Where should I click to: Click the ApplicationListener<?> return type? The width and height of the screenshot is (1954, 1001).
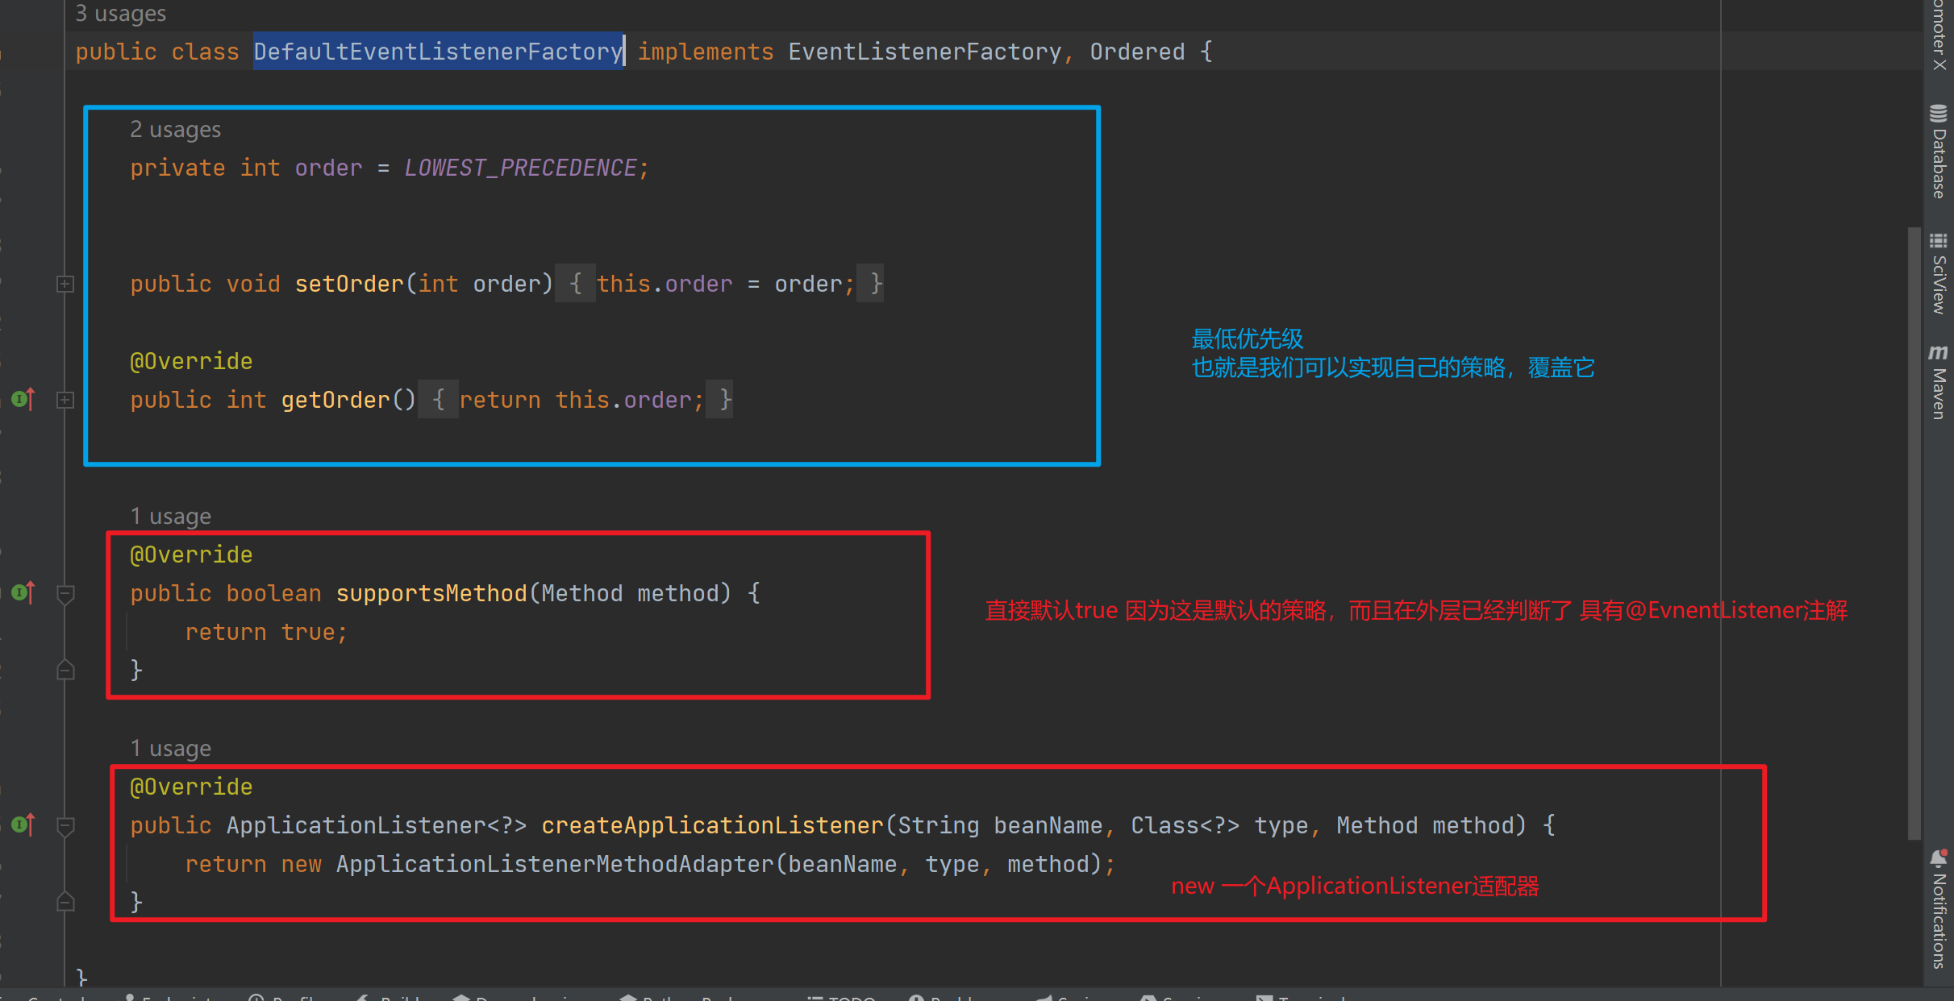point(377,825)
